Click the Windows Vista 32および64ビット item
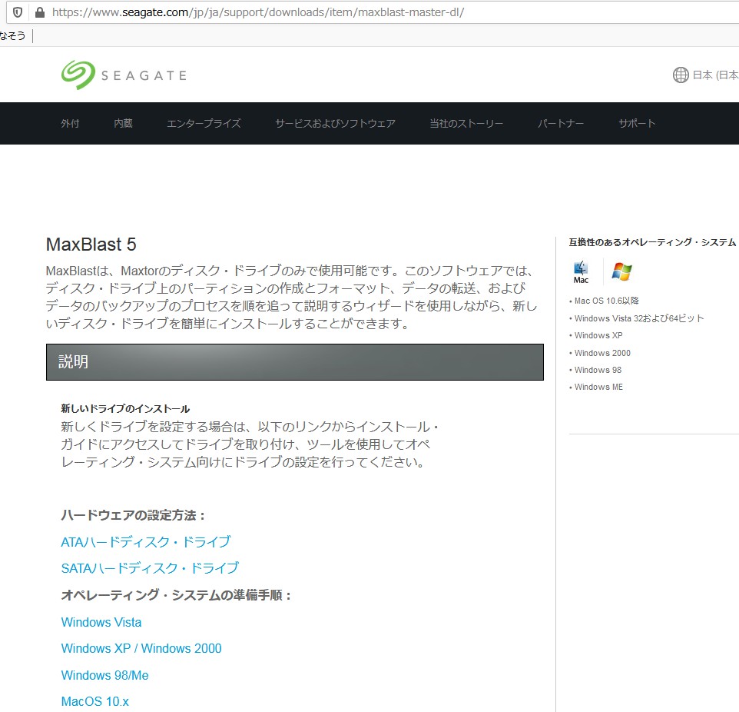 pyautogui.click(x=638, y=318)
